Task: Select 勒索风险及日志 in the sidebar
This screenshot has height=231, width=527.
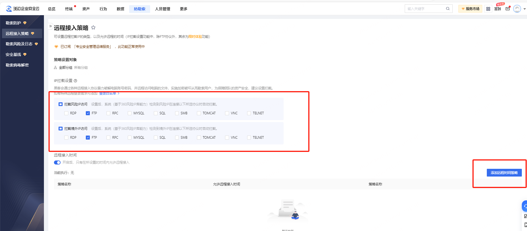Action: 19,44
